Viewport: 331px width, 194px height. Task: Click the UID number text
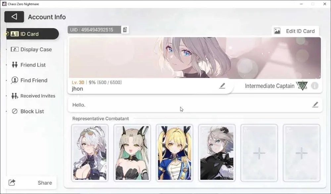pos(92,30)
